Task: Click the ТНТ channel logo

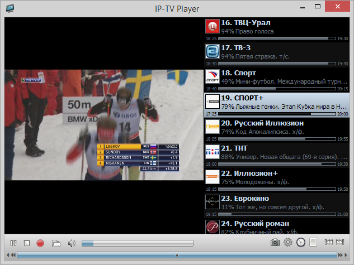Action: [x=213, y=152]
